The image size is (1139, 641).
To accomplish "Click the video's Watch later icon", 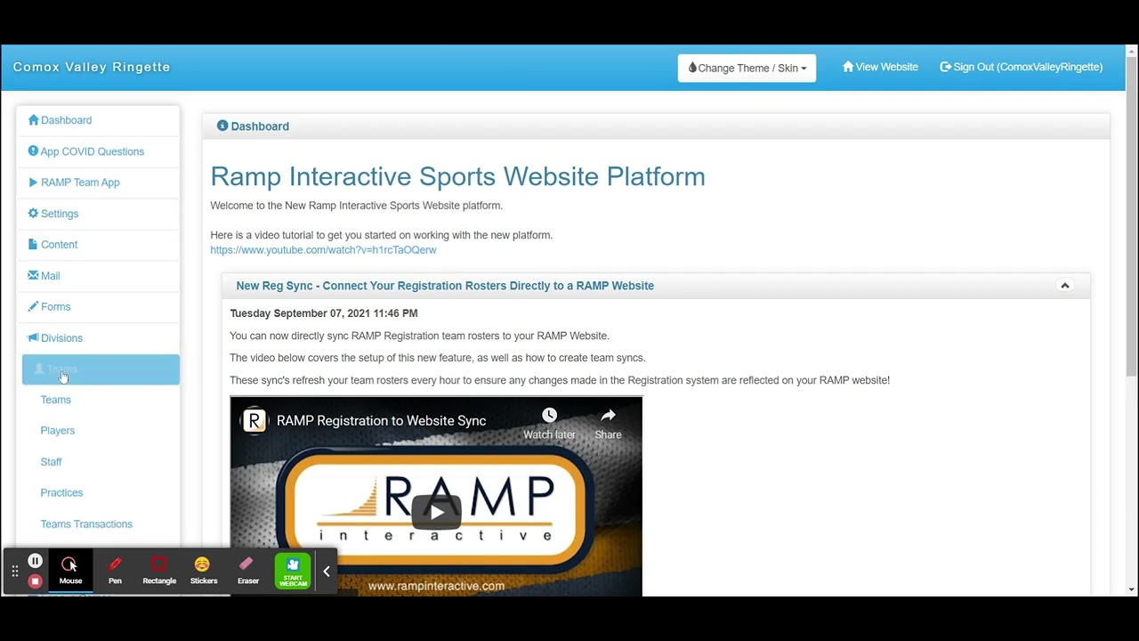I will [549, 423].
